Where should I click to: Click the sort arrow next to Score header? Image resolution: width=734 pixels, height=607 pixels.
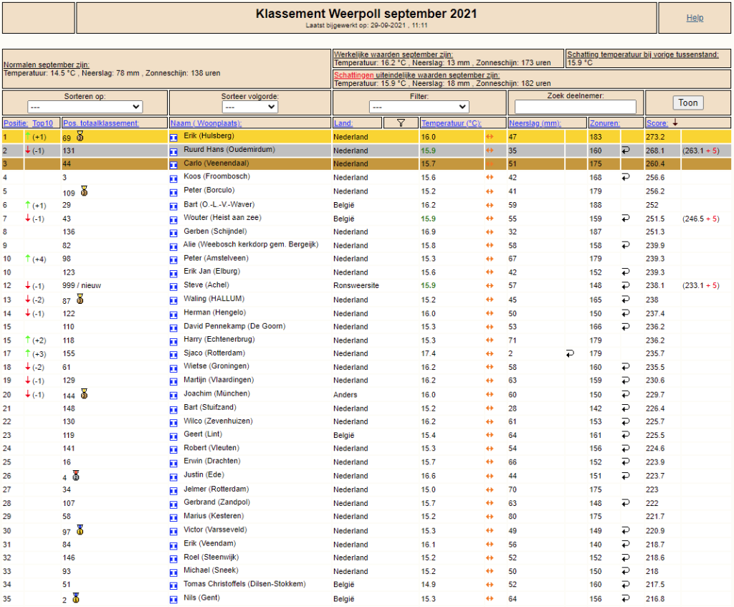pos(675,123)
